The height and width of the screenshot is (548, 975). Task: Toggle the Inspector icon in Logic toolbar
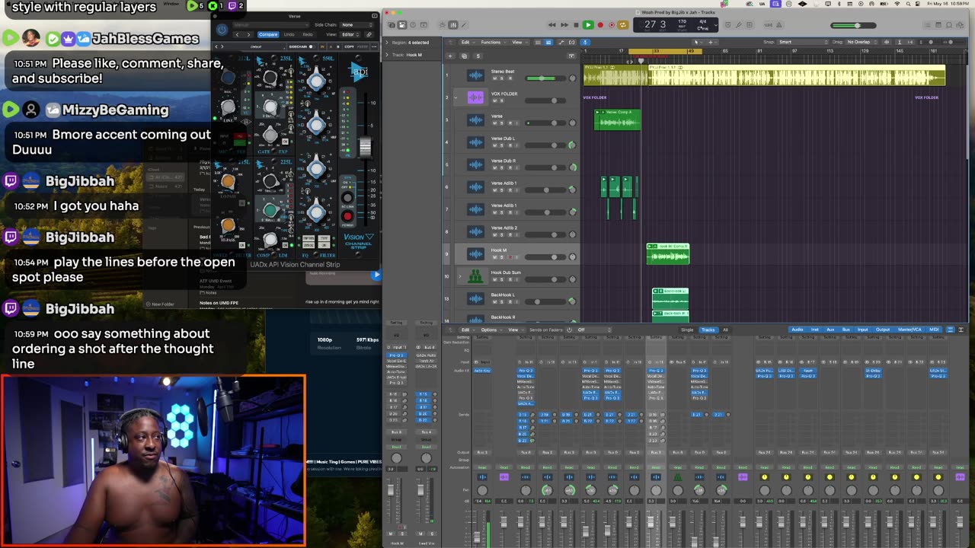[402, 25]
